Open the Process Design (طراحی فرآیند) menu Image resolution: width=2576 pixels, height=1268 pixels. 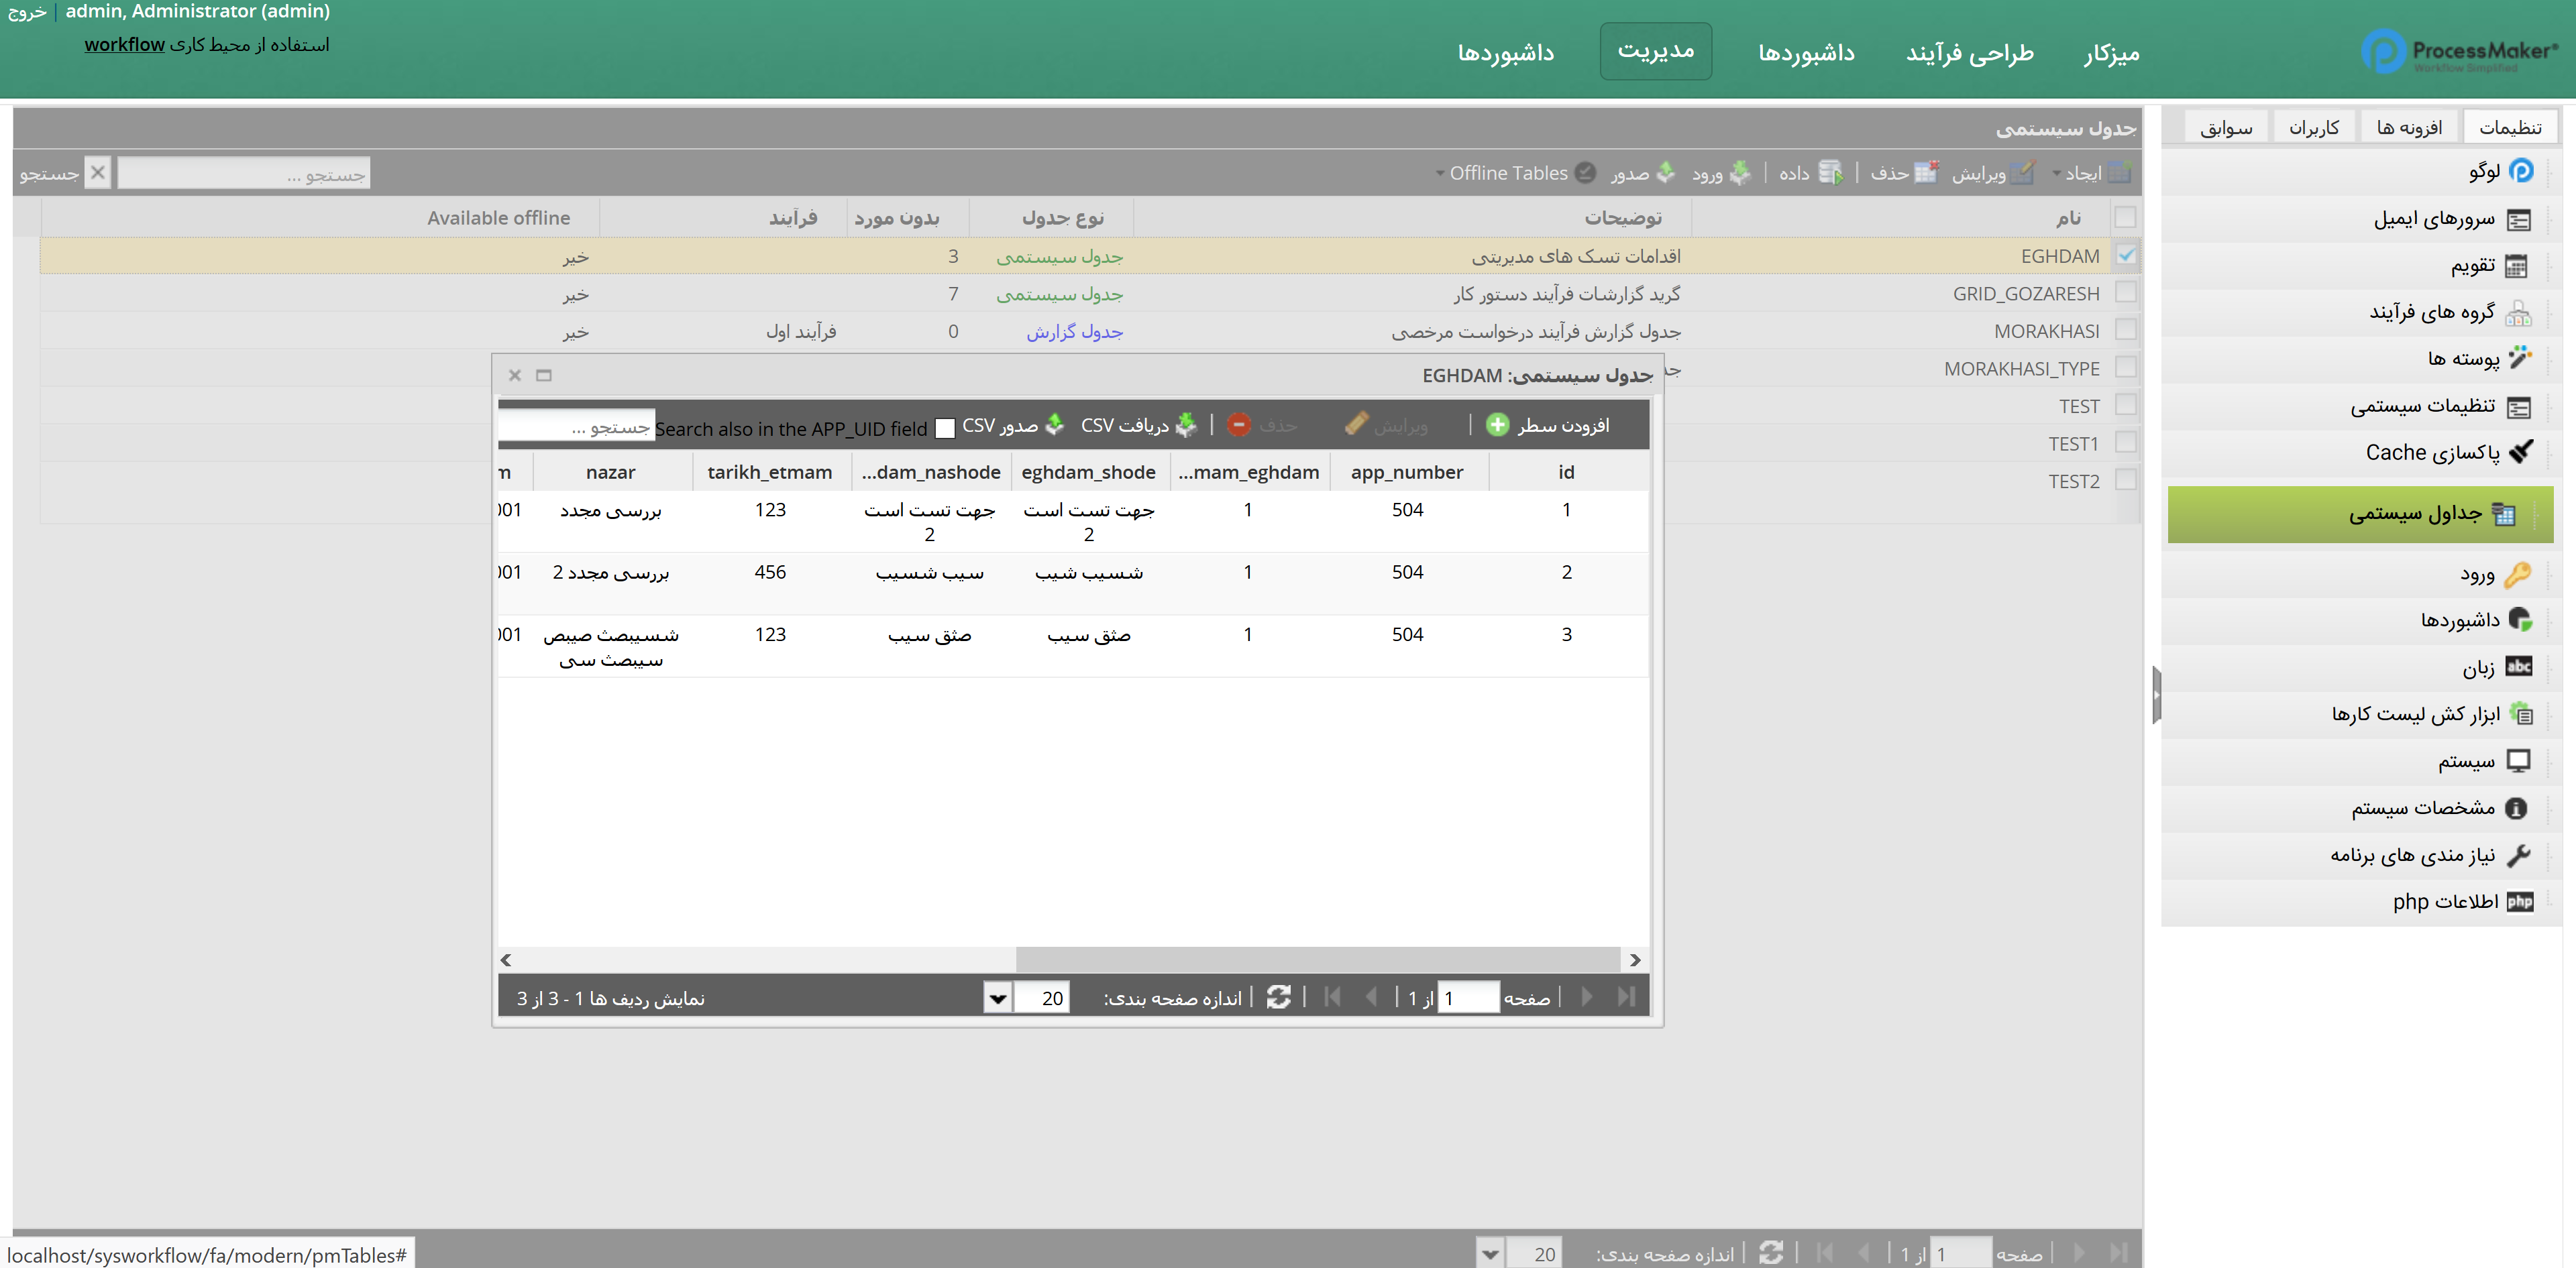[1969, 53]
